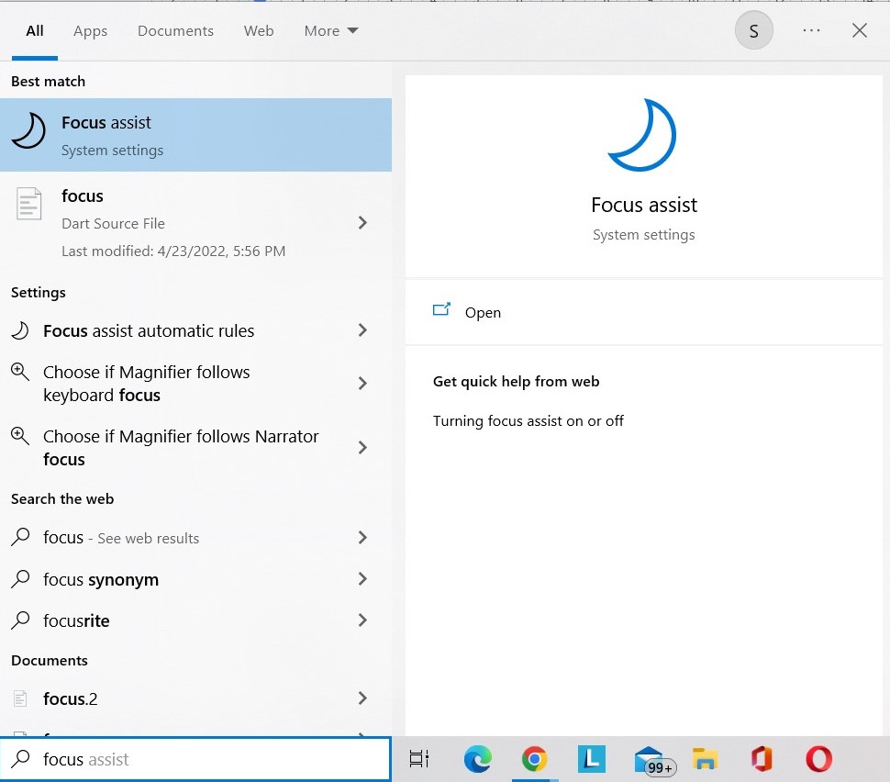Viewport: 890px width, 782px height.
Task: Open the three-dot options menu
Action: 811,31
